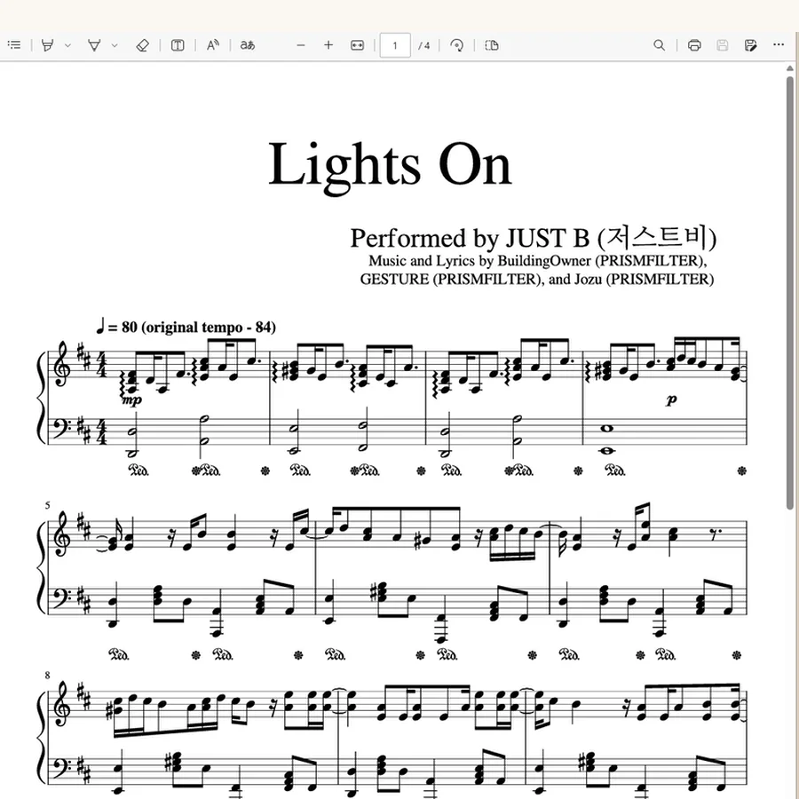This screenshot has width=799, height=799.
Task: Zoom out with the minus button
Action: point(301,45)
